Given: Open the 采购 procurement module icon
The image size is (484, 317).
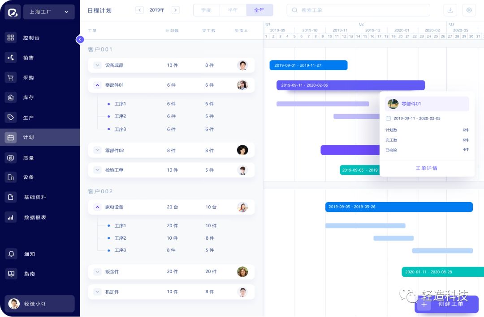Looking at the screenshot, I should coord(11,77).
